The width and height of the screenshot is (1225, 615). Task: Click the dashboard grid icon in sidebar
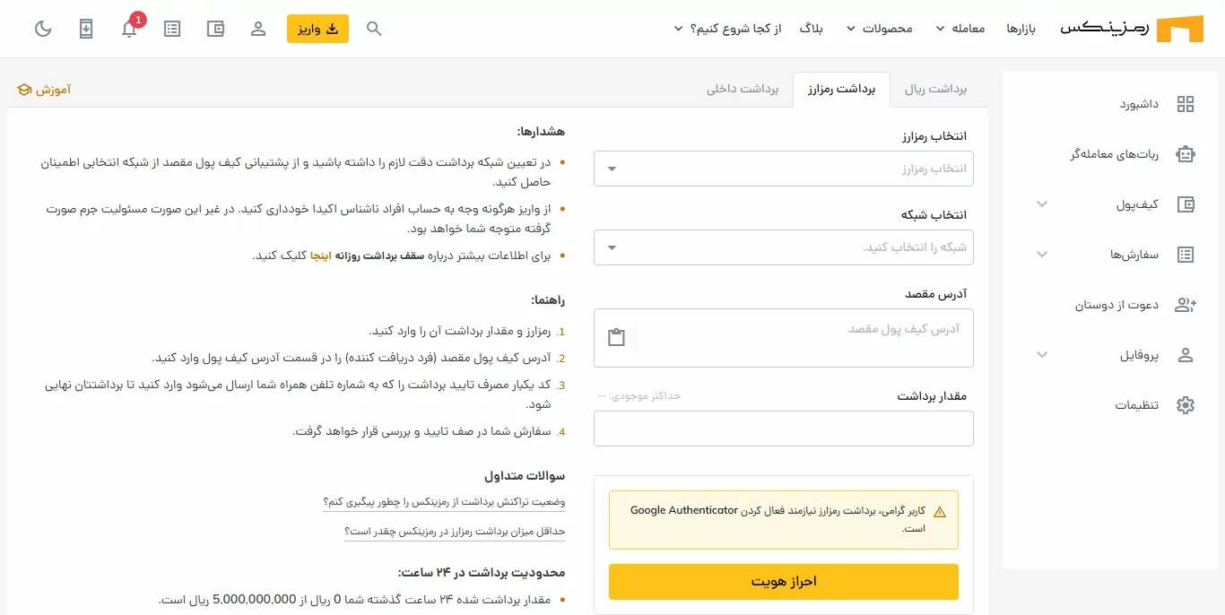click(1186, 104)
